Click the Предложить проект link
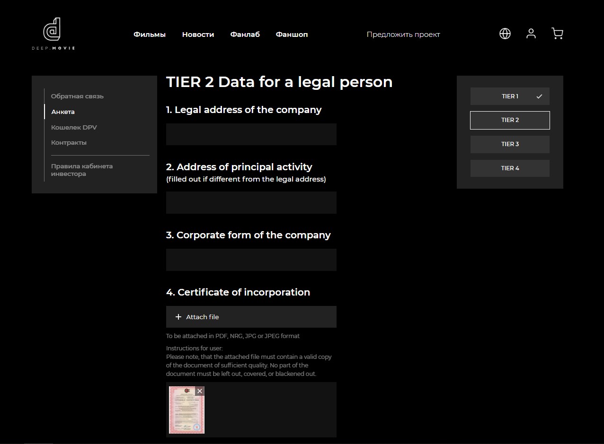Image resolution: width=604 pixels, height=444 pixels. point(403,35)
